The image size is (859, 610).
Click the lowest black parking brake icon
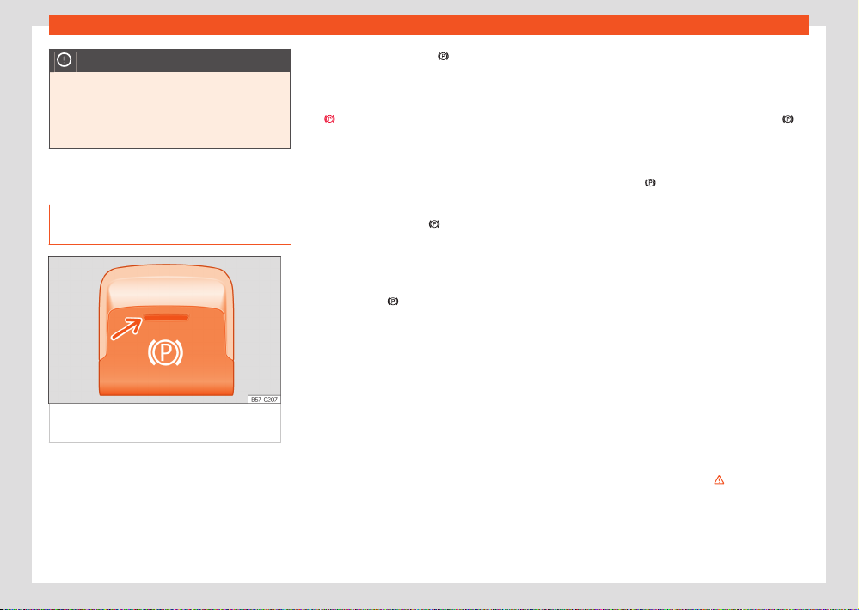tap(392, 302)
